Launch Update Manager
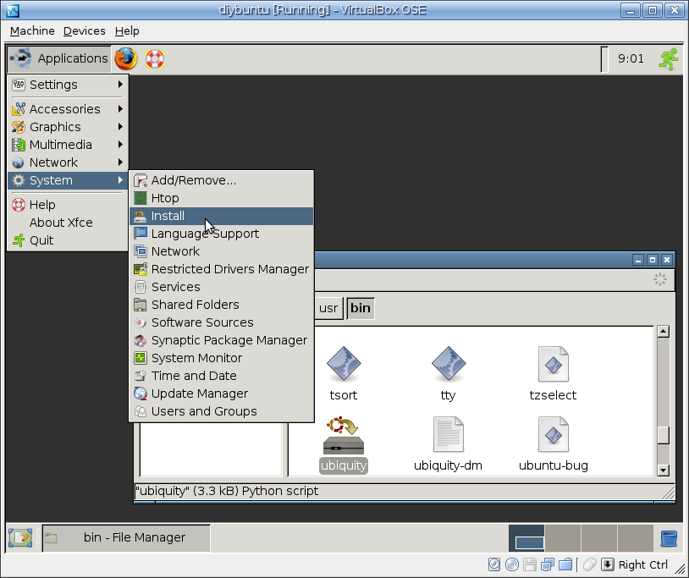Image resolution: width=689 pixels, height=578 pixels. (222, 394)
